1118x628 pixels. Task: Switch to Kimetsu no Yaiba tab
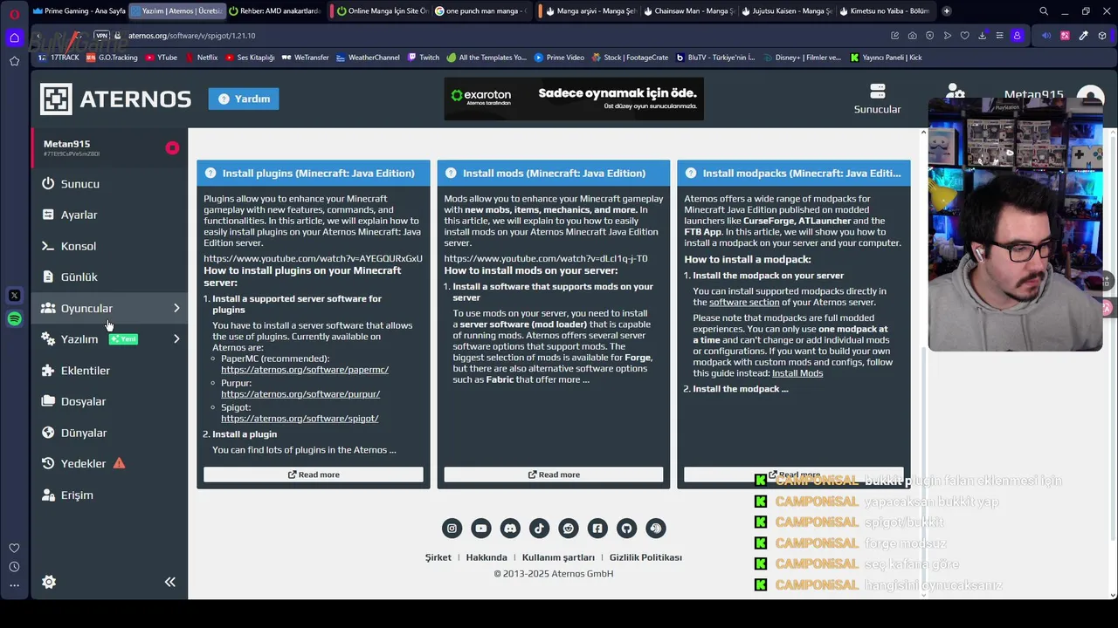[x=884, y=11]
